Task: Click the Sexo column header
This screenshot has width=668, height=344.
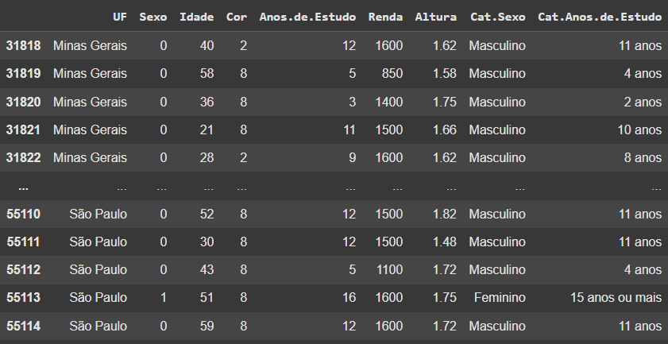Action: pos(153,17)
